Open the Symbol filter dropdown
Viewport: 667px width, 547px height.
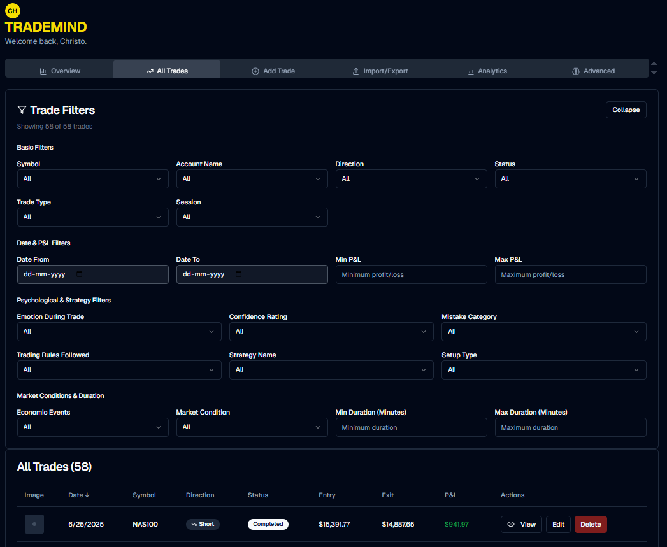(x=92, y=179)
